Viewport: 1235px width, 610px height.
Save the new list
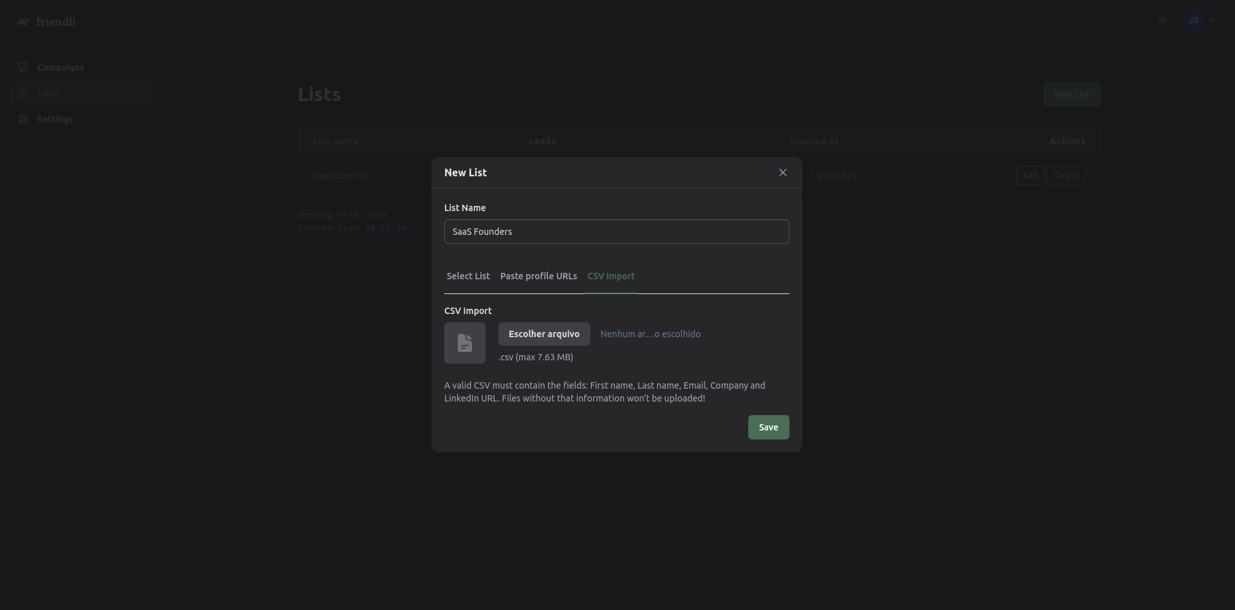[x=768, y=427]
